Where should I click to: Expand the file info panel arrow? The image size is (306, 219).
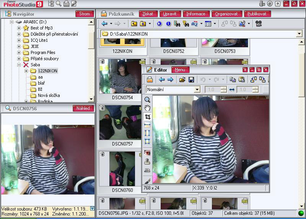tap(92, 208)
